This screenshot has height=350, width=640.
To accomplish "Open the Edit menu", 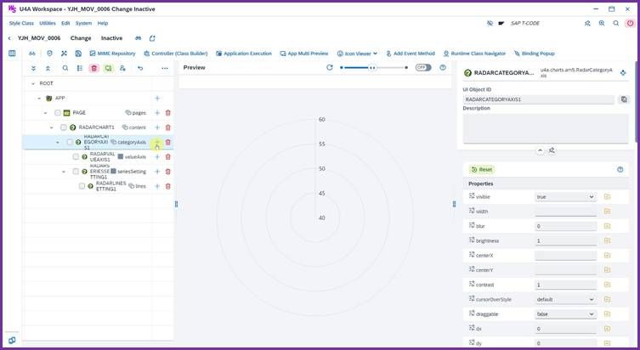I will click(65, 23).
